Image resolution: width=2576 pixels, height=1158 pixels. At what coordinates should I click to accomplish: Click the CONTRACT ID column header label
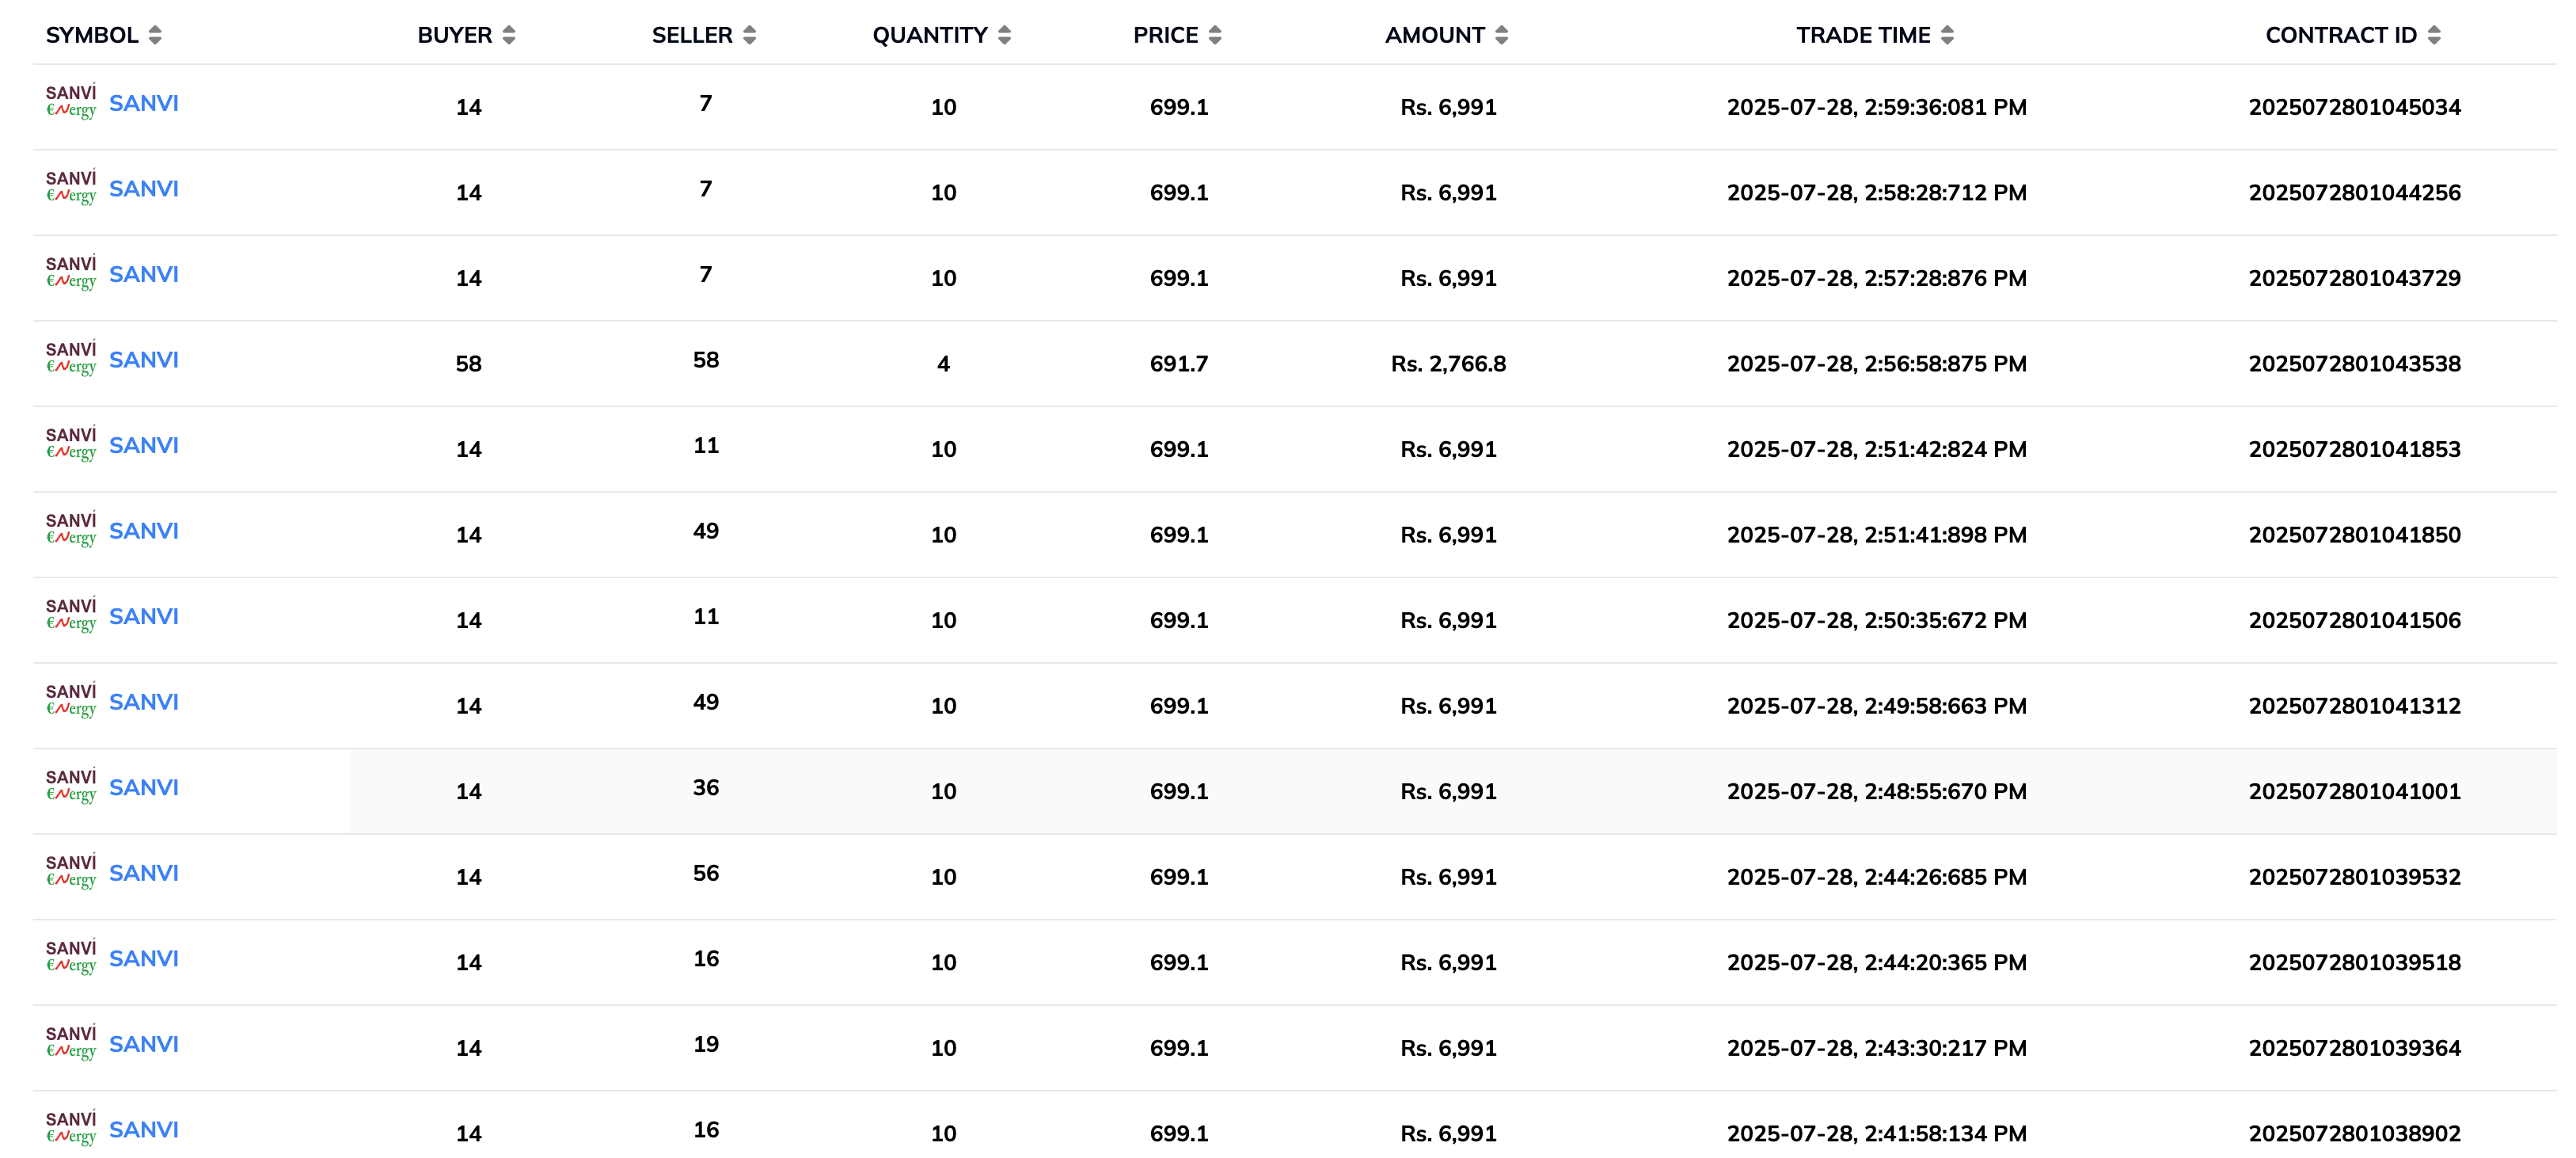click(x=2341, y=35)
